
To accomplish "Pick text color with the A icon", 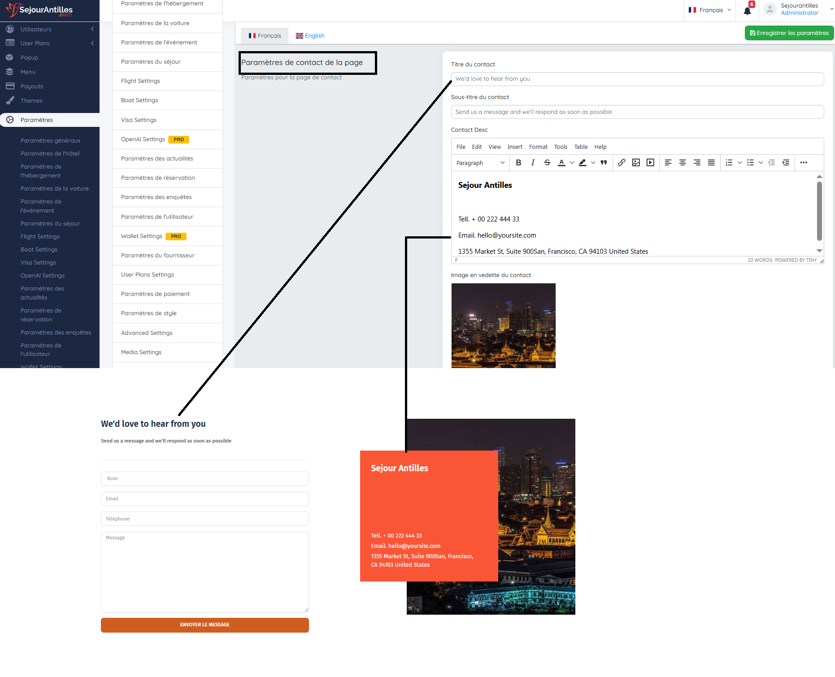I will (x=561, y=163).
